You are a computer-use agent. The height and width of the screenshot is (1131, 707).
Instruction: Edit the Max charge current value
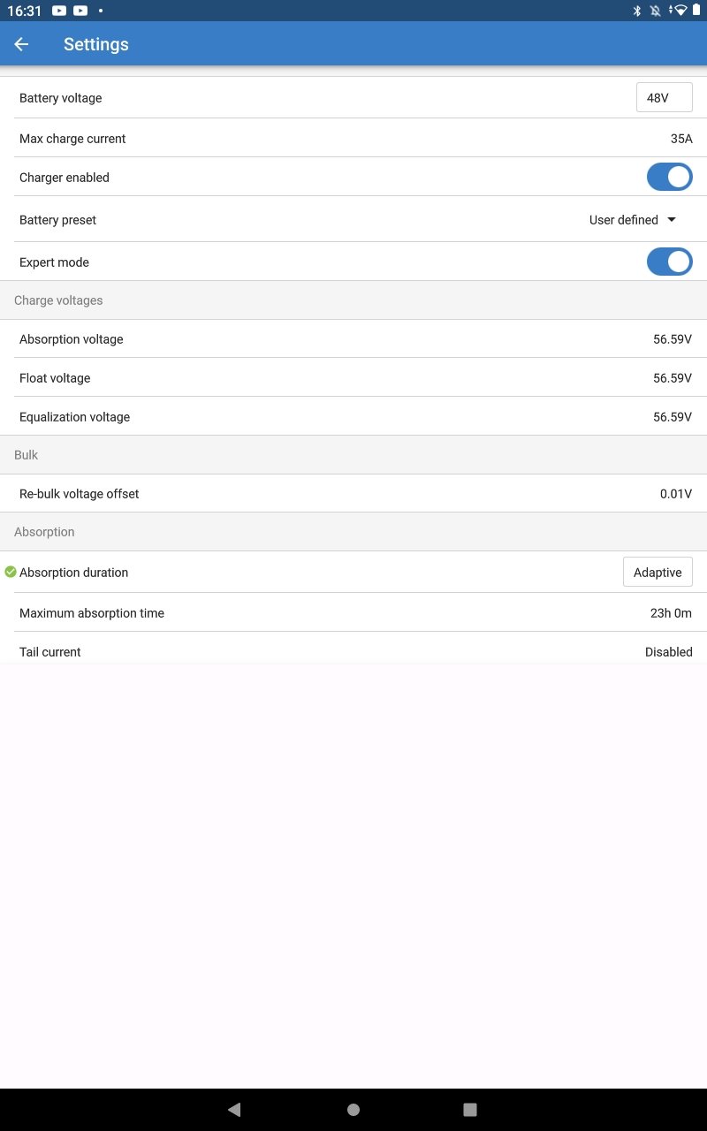point(680,139)
